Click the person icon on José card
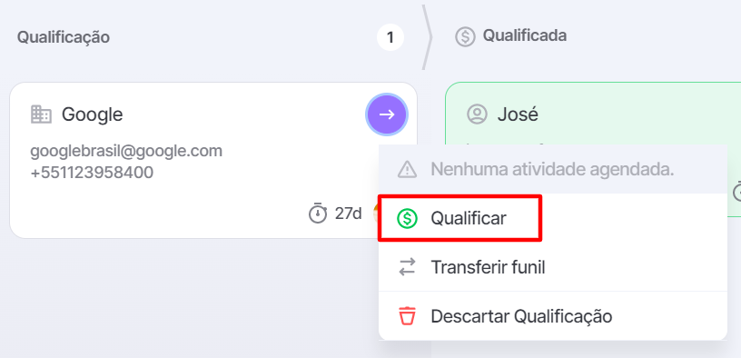The width and height of the screenshot is (741, 358). point(477,114)
